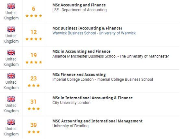
Task: Click the four stars under rank 6
Action: point(34,16)
